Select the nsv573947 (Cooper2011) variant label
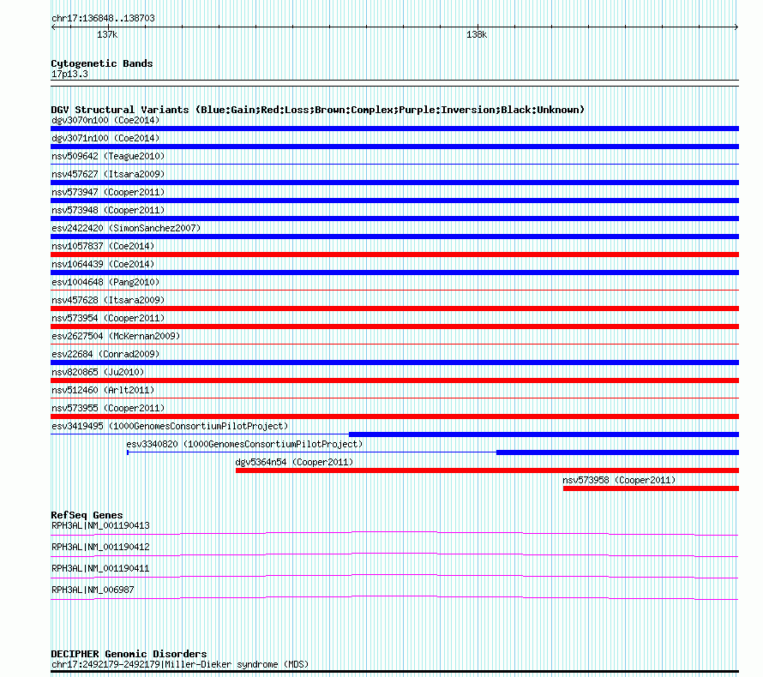 [108, 192]
